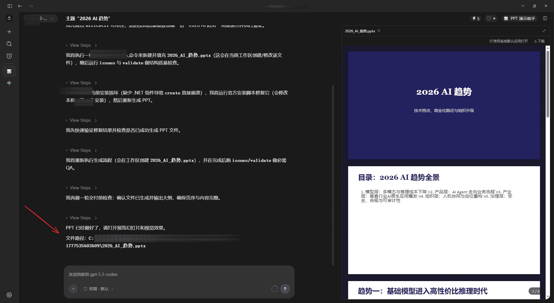Open settings gear in the sidebar
This screenshot has width=554, height=303.
click(x=9, y=295)
